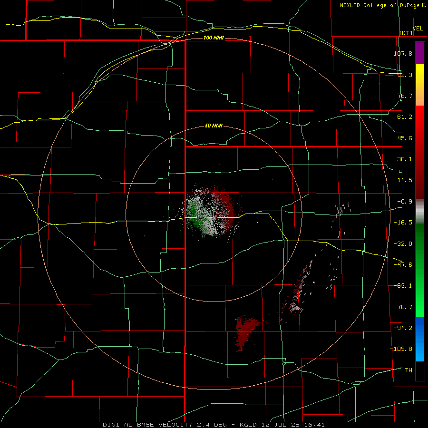428x428 pixels.
Task: Select the 30.1 legend value
Action: tap(405, 159)
